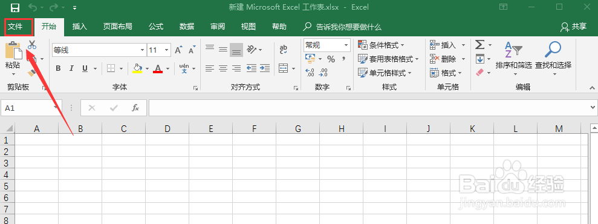598x224 pixels.
Task: Click the 删除 cells button
Action: (443, 59)
